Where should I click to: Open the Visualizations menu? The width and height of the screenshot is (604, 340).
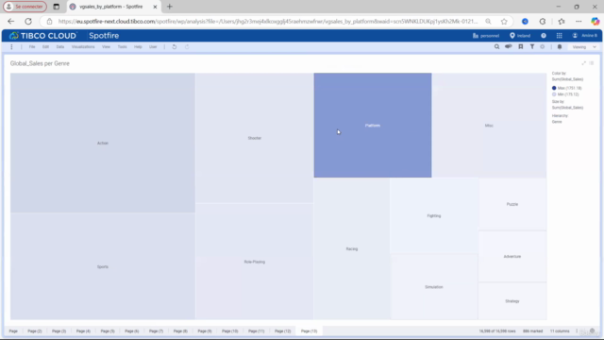[x=83, y=46]
